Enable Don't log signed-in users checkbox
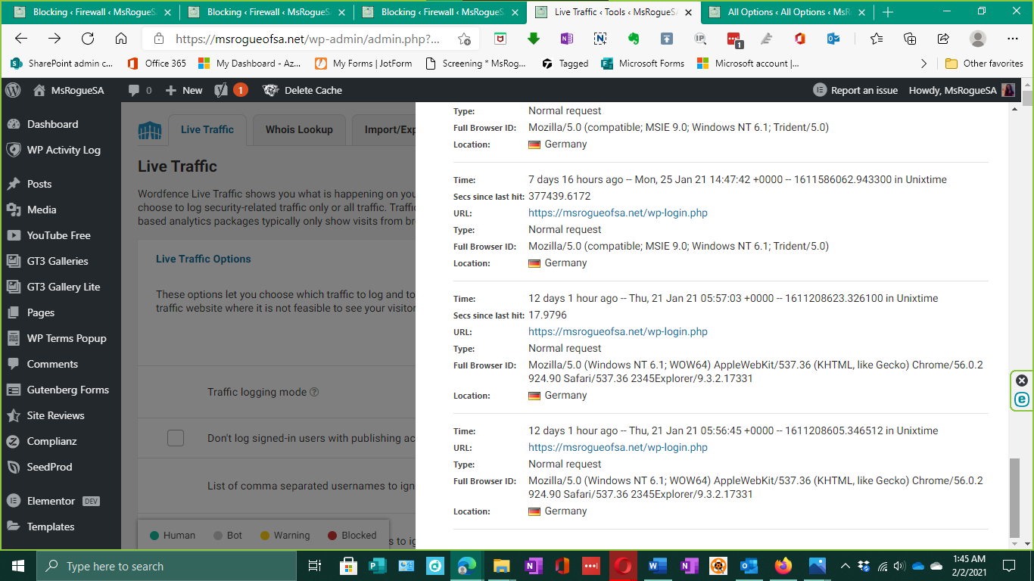This screenshot has width=1034, height=581. 176,438
